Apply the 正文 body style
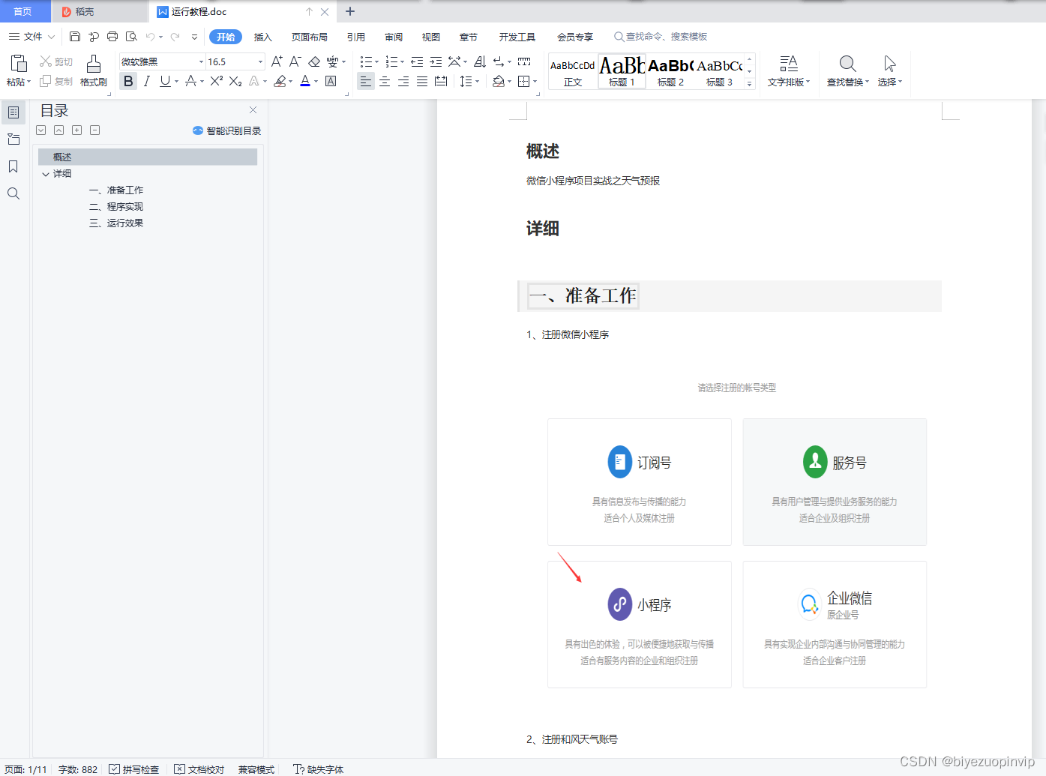Viewport: 1046px width, 776px height. coord(573,72)
